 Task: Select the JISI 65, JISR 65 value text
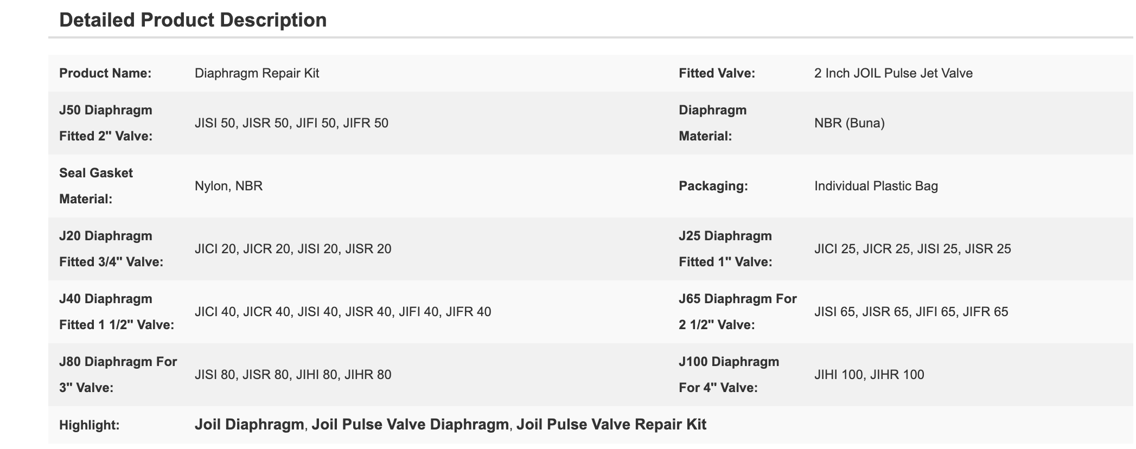tap(911, 312)
